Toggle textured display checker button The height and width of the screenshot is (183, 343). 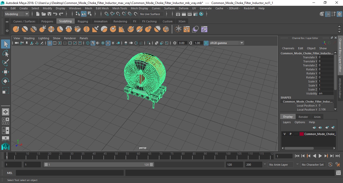click(108, 43)
